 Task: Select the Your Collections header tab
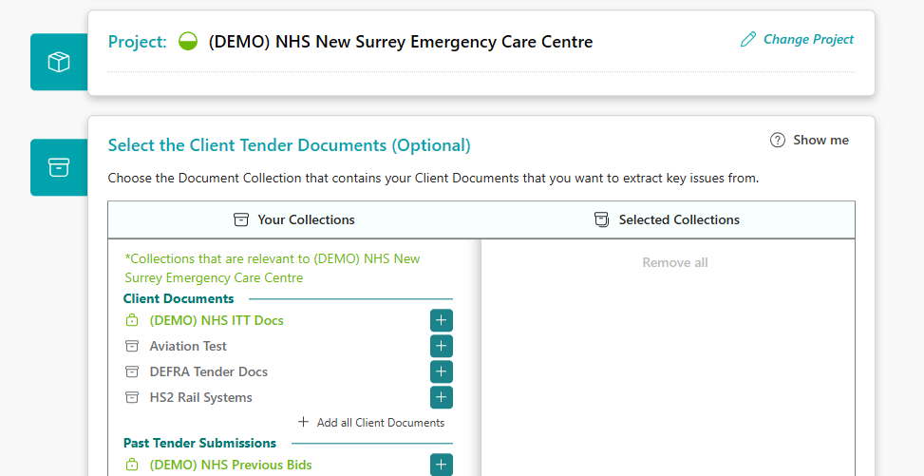click(x=294, y=220)
